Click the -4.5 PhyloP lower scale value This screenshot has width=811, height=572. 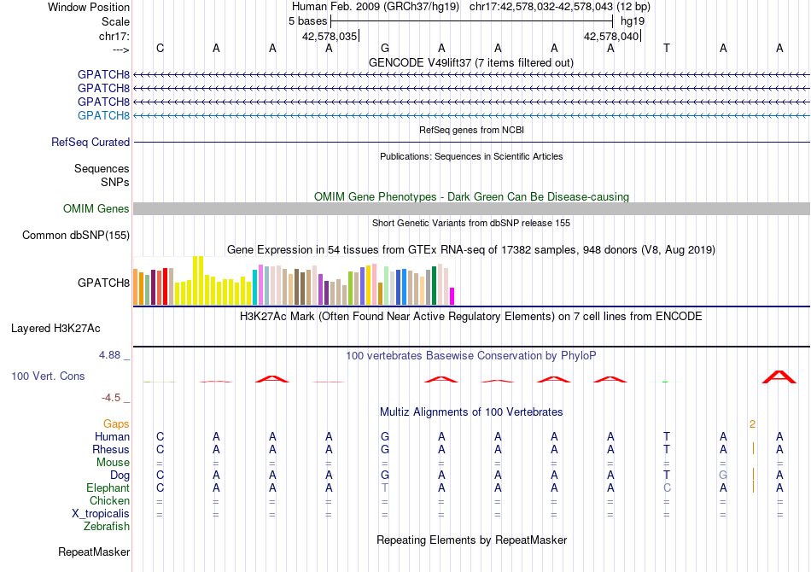[111, 397]
